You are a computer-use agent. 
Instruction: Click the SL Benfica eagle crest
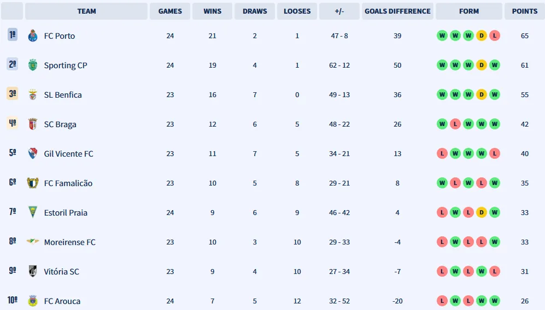click(32, 95)
